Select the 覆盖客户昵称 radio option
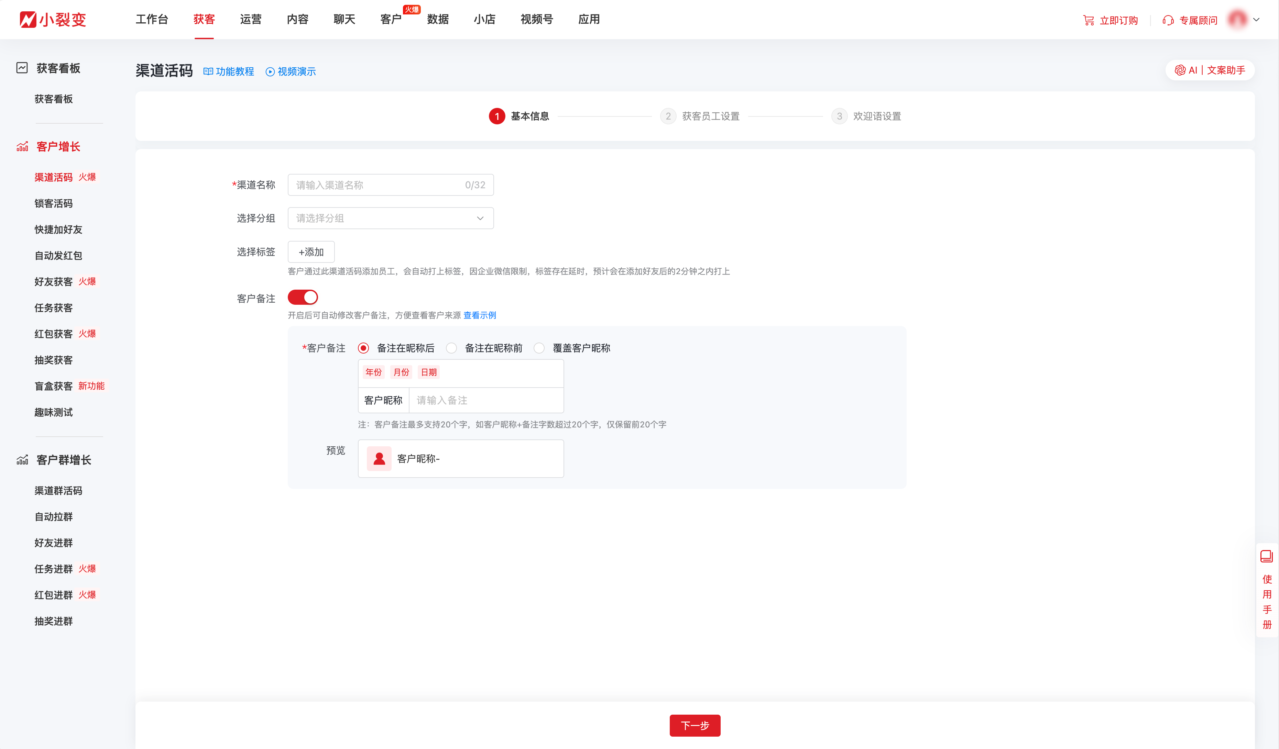 click(539, 348)
